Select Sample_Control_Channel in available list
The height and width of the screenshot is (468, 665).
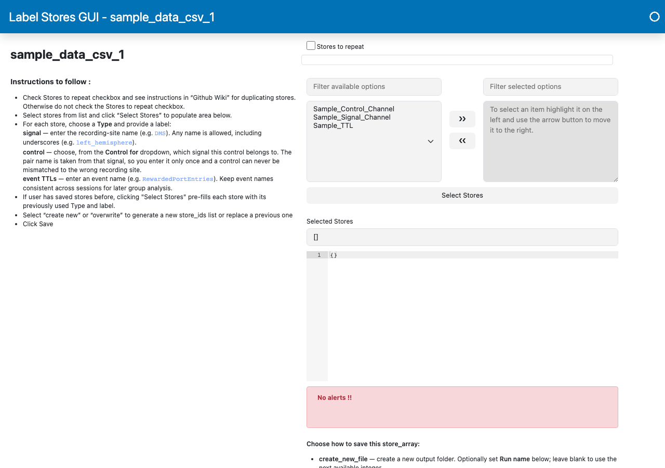354,109
